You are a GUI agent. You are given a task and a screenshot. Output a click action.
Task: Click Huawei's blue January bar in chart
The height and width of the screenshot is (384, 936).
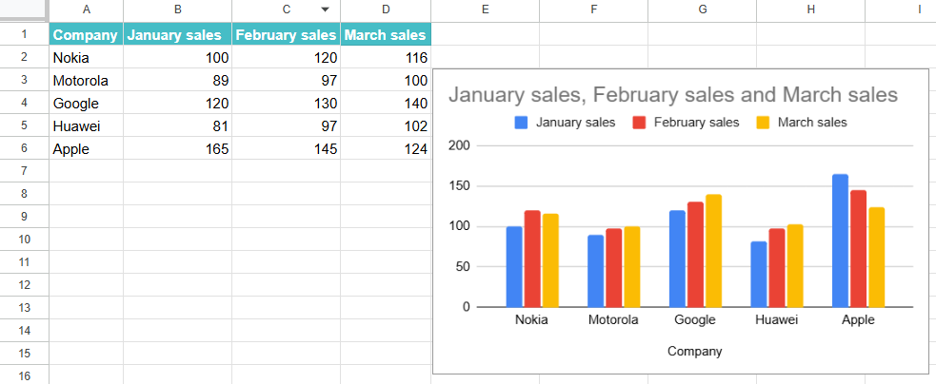click(759, 275)
